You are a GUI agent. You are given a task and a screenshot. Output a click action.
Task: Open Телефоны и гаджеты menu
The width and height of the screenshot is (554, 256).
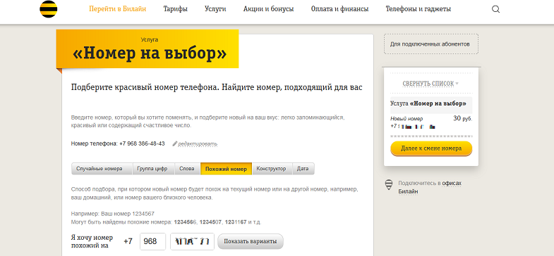pyautogui.click(x=418, y=9)
